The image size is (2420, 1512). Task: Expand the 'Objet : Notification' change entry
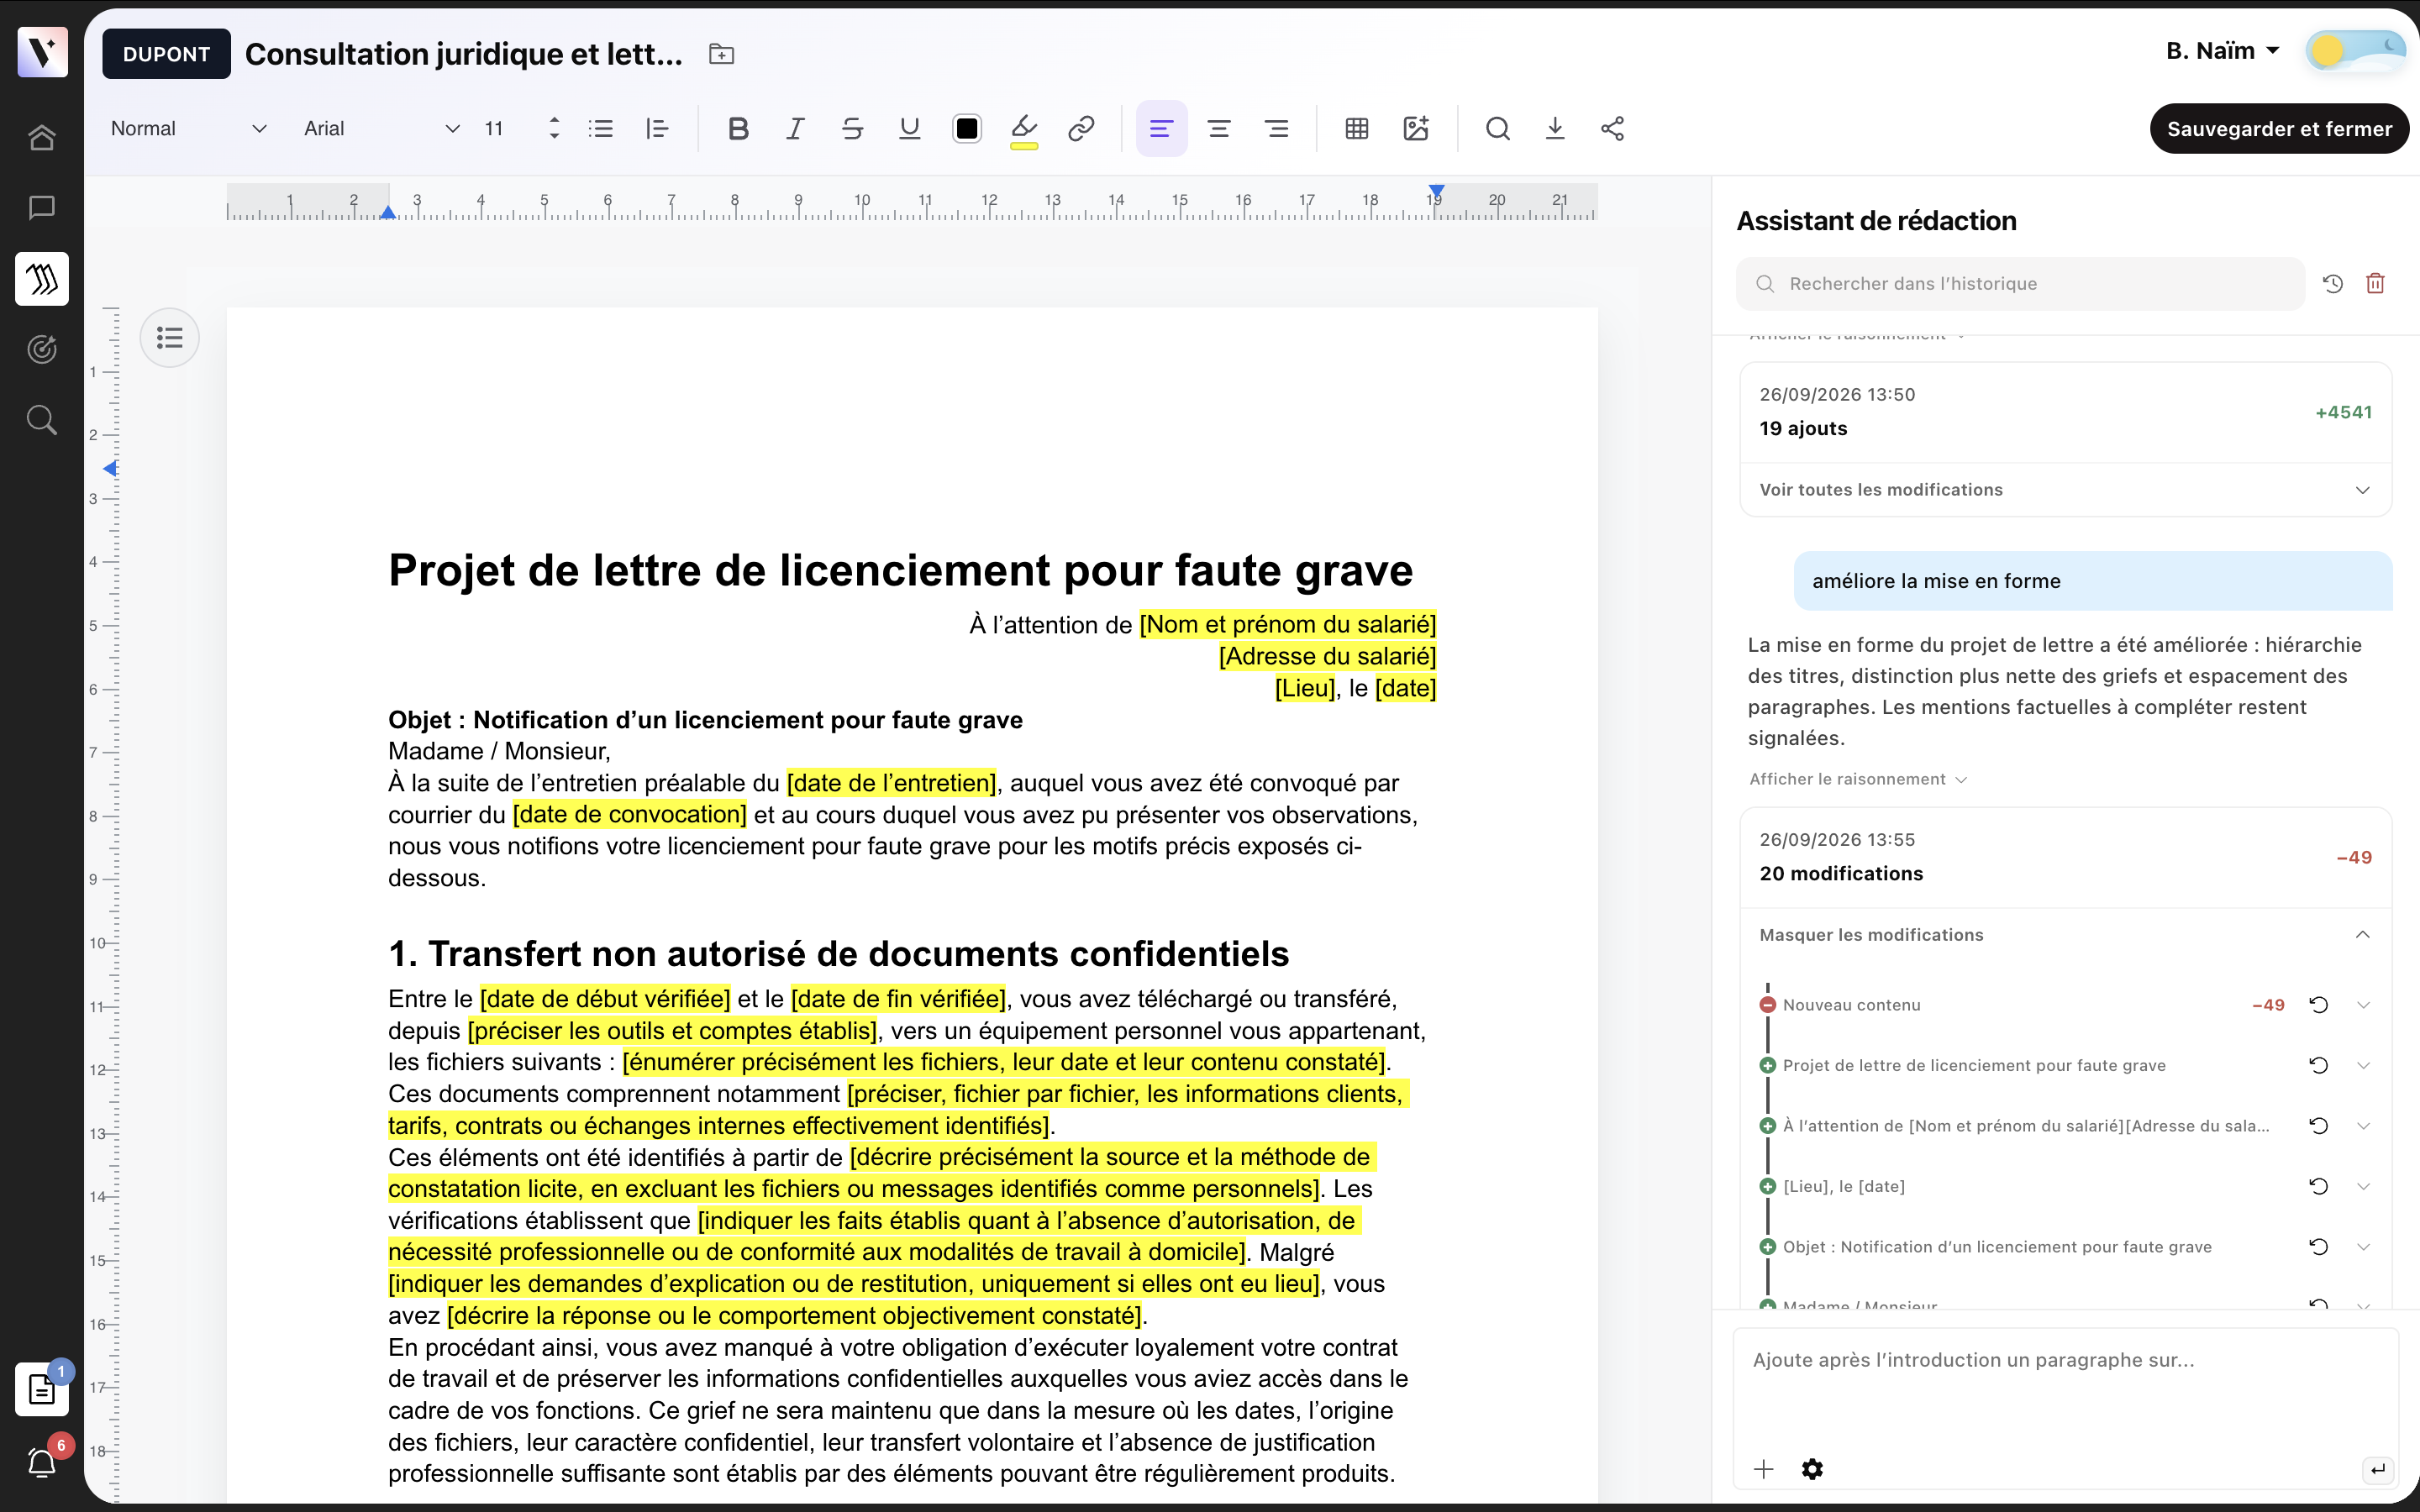tap(2363, 1247)
